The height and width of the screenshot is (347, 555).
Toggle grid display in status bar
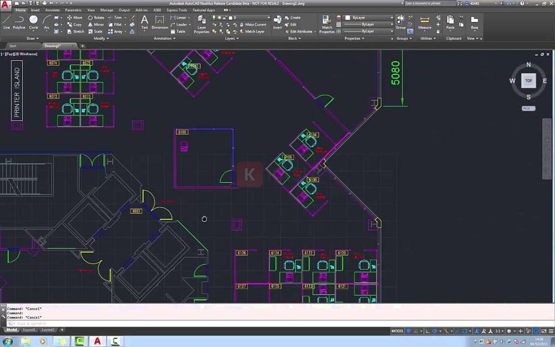(408, 331)
